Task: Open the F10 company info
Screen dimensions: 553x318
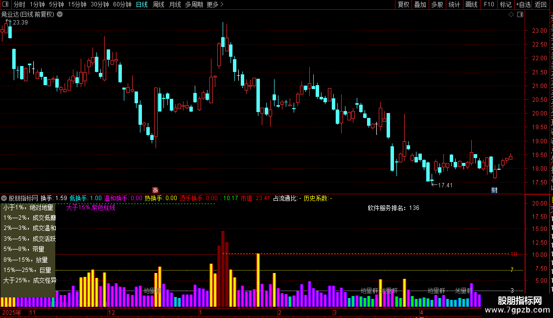Action: [x=489, y=4]
